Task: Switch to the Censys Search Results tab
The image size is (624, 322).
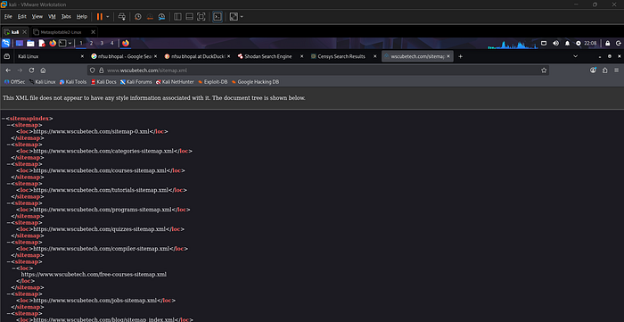Action: (x=343, y=56)
